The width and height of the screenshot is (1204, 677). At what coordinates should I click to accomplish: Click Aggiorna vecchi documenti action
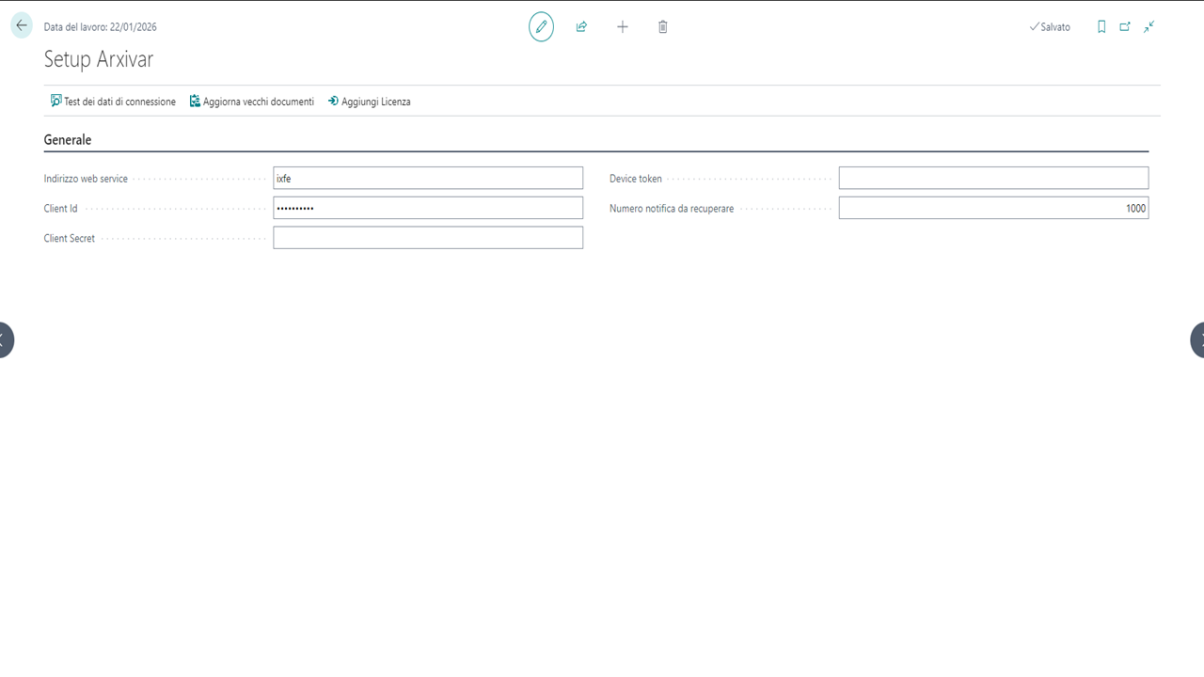251,102
